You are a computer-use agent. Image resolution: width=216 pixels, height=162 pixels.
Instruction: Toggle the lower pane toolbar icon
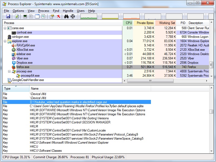point(37,16)
